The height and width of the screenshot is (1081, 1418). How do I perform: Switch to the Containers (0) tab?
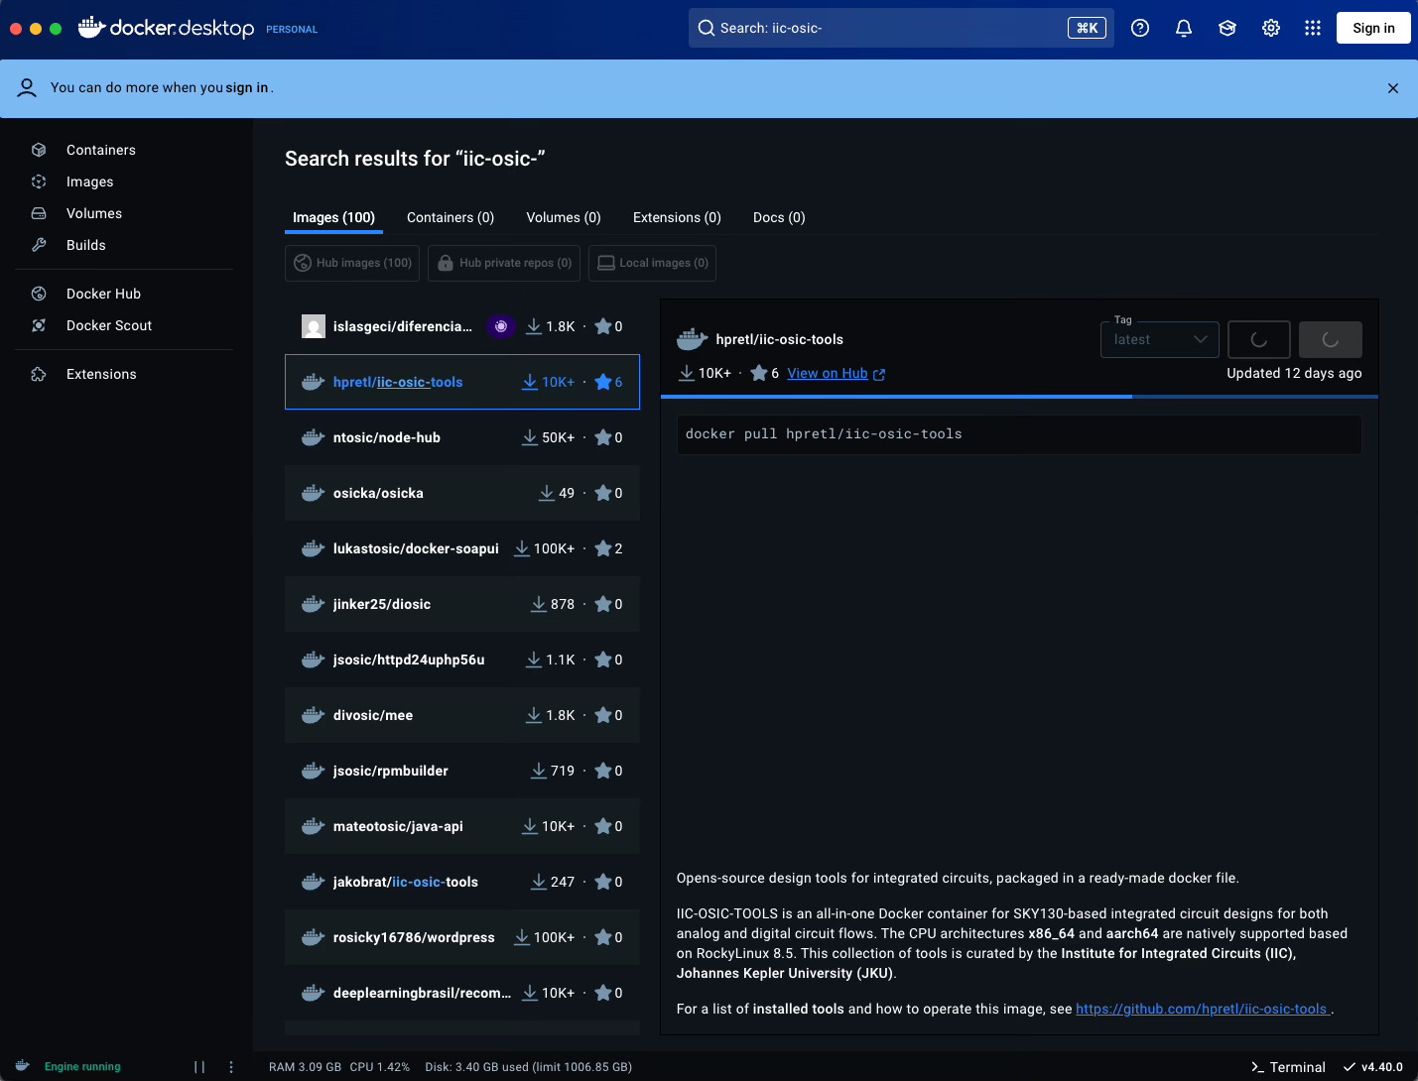451,217
